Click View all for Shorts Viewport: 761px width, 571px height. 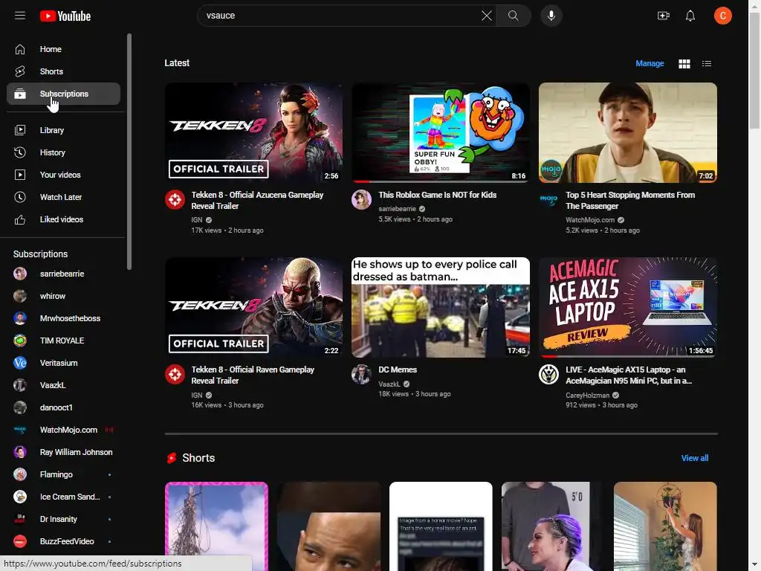coord(695,458)
